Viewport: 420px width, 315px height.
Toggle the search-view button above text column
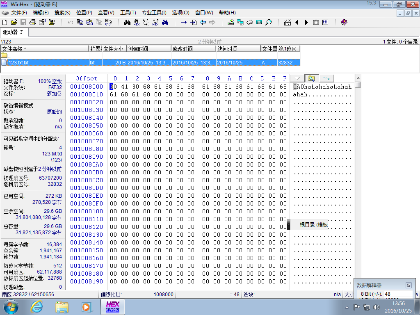point(312,78)
